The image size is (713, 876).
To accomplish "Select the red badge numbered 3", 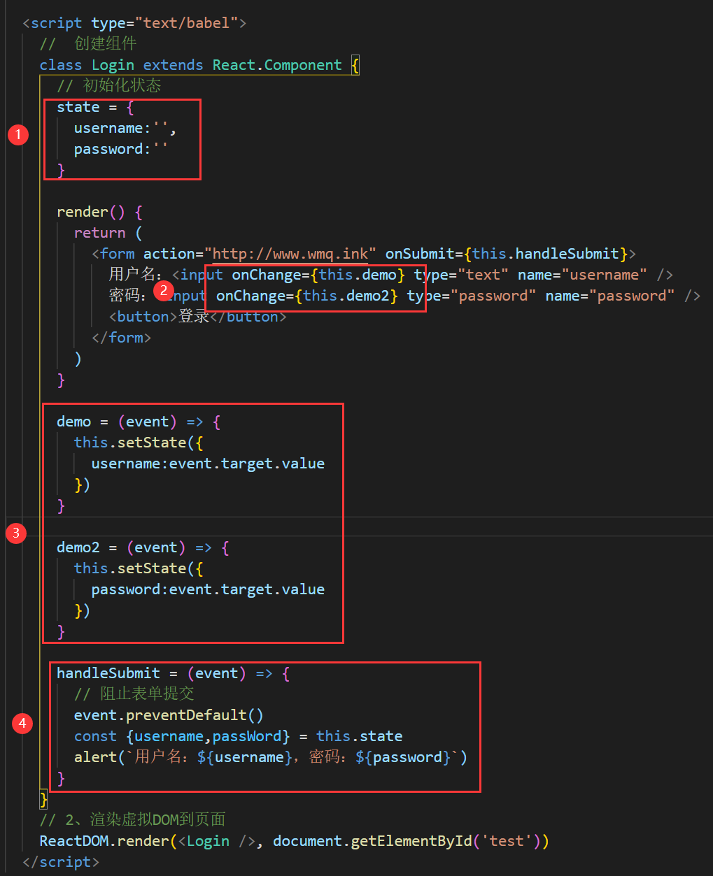I will pos(16,533).
